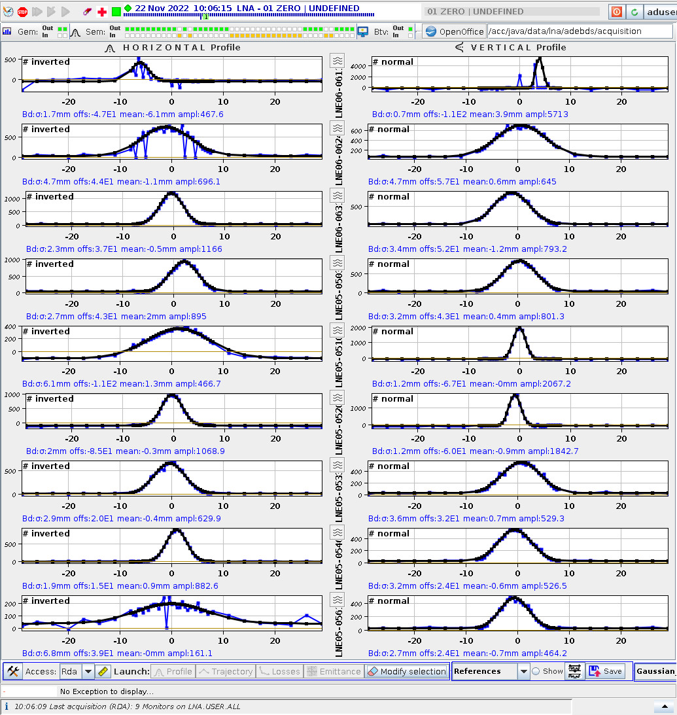Click the tools hammer-wrench icon
Image resolution: width=677 pixels, height=715 pixels.
point(13,671)
